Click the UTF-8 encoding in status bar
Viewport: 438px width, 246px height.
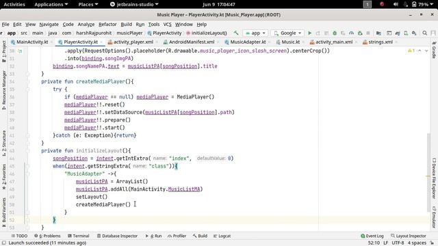point(398,243)
